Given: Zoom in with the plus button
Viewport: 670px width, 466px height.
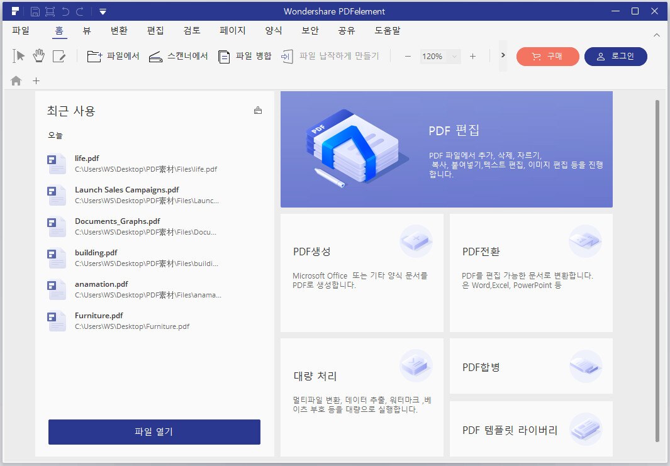Looking at the screenshot, I should coord(472,57).
